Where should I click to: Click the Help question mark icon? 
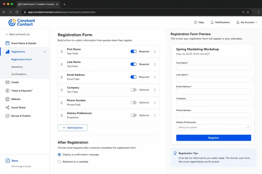(x=195, y=22)
